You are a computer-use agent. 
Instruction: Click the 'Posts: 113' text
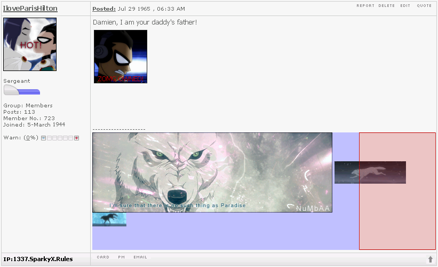coord(19,112)
